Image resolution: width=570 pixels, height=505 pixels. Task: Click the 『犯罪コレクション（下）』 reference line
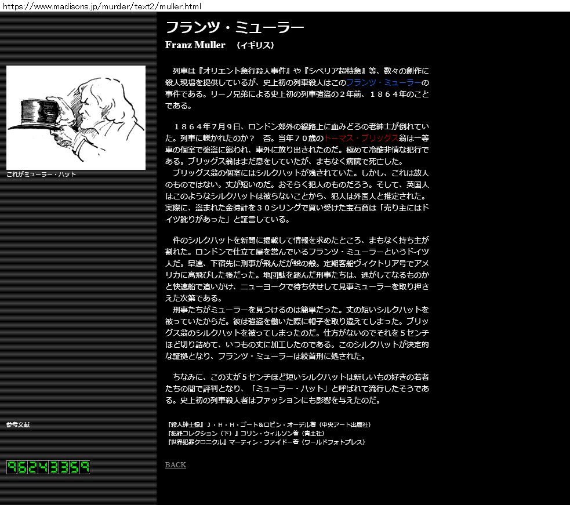[245, 433]
